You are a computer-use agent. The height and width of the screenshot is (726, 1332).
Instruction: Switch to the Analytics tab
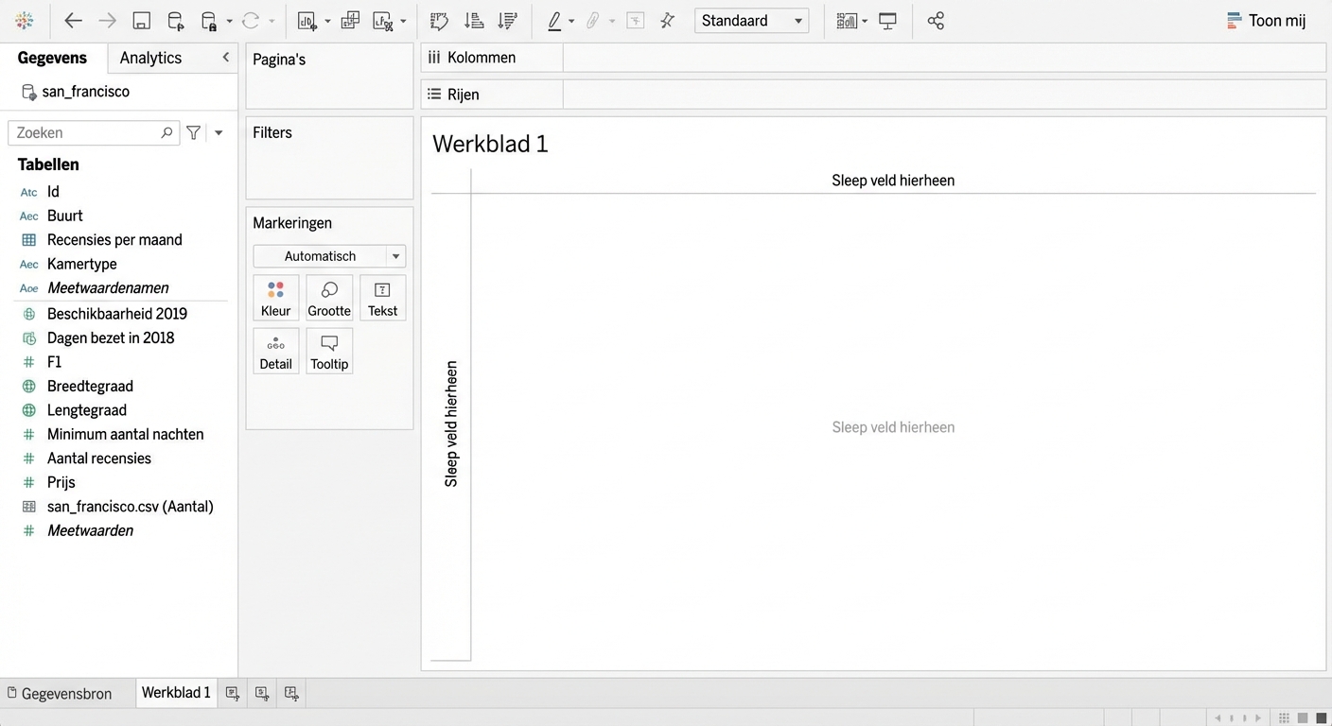point(150,58)
